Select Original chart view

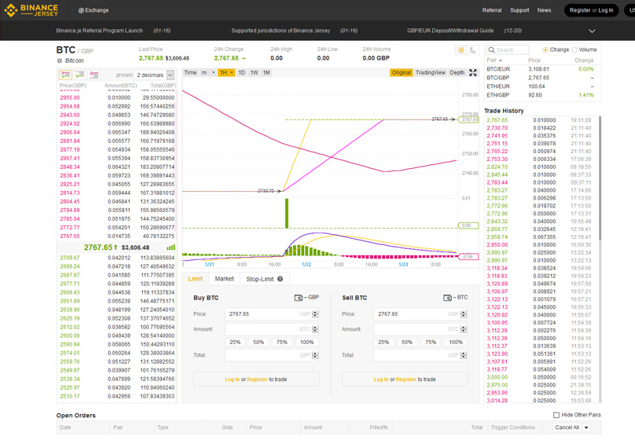[402, 72]
